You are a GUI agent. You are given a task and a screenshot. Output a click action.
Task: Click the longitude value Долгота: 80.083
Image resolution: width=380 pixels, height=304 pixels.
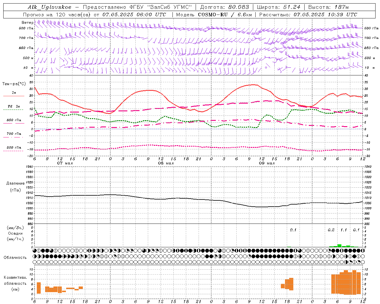point(224,7)
